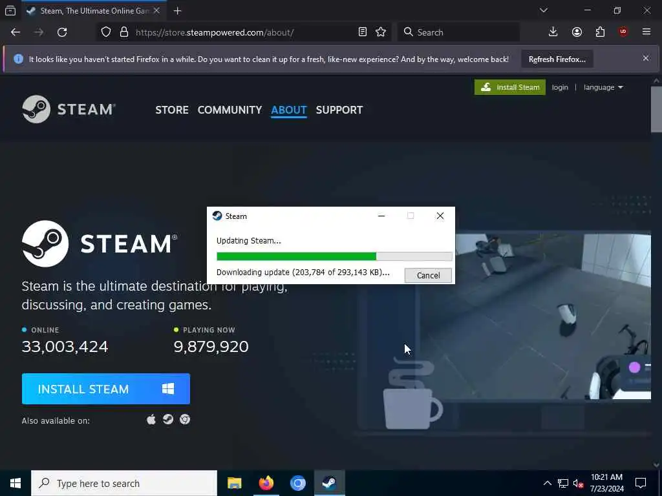Viewport: 662px width, 496px height.
Task: Open the Windows Start menu
Action: pyautogui.click(x=16, y=483)
